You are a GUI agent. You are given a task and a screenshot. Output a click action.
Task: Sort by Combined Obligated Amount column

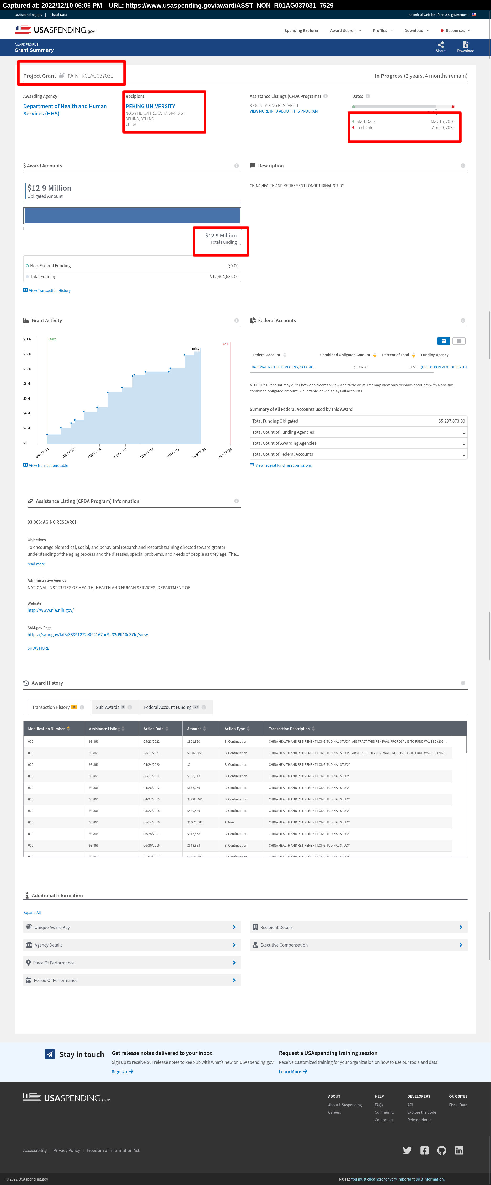click(x=375, y=355)
